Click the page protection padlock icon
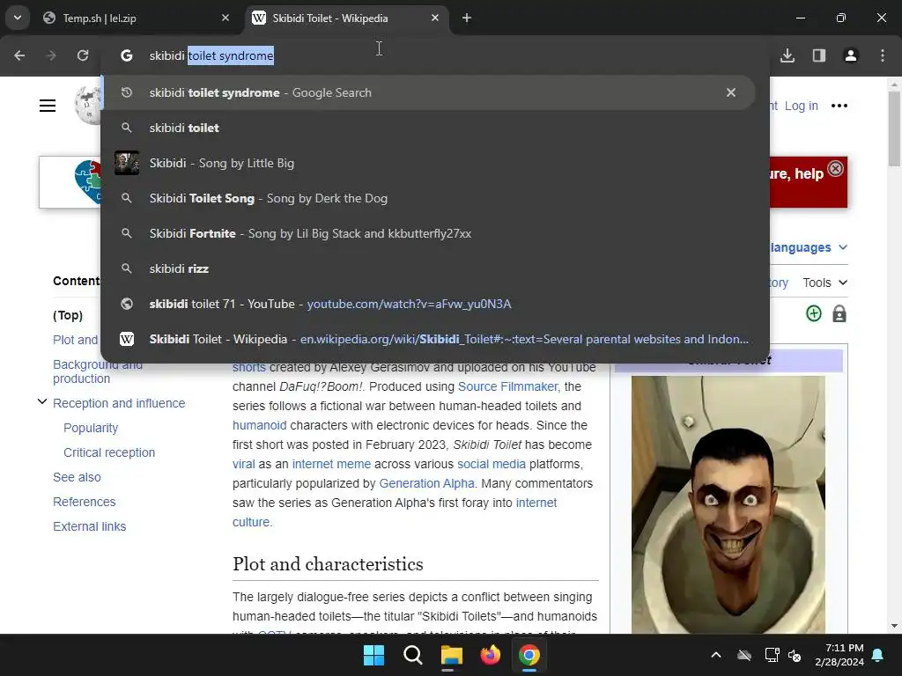The image size is (902, 676). click(839, 314)
